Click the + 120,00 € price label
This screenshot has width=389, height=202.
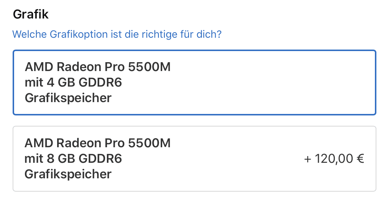334,159
